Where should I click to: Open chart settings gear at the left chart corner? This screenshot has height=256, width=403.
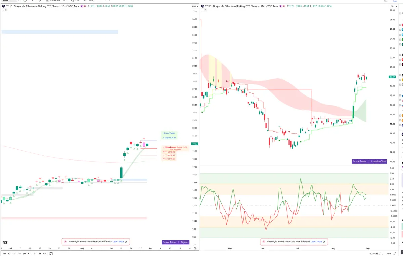point(195,248)
